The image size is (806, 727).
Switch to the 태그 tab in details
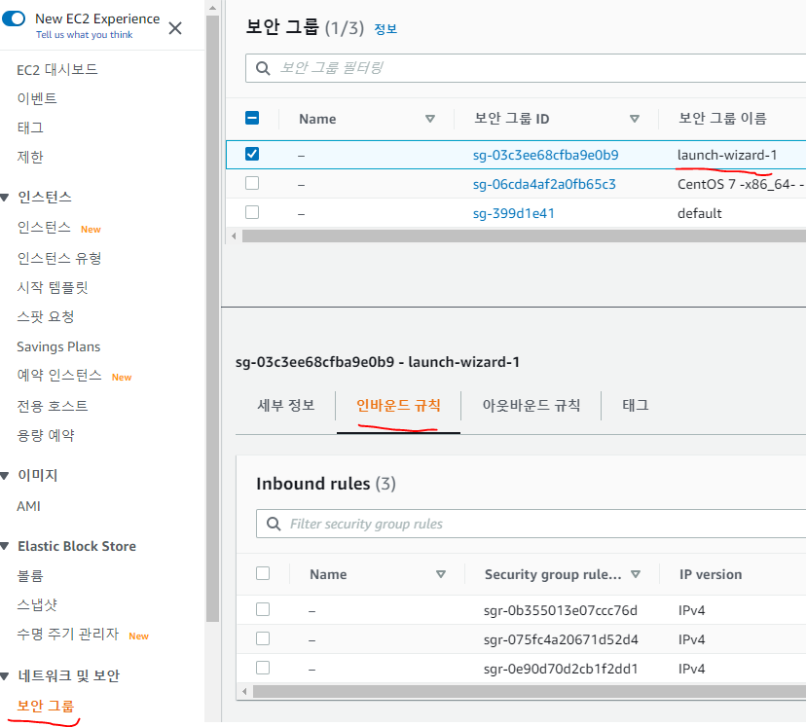636,406
